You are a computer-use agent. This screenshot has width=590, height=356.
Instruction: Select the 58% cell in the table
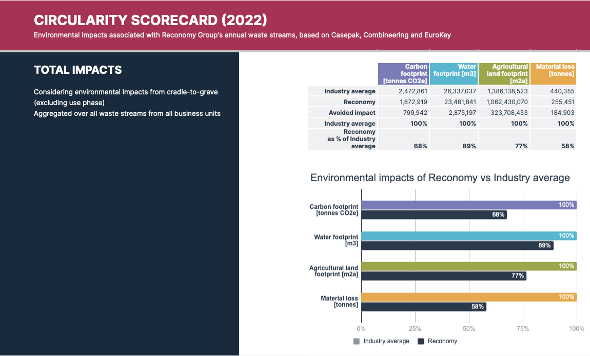[x=553, y=139]
